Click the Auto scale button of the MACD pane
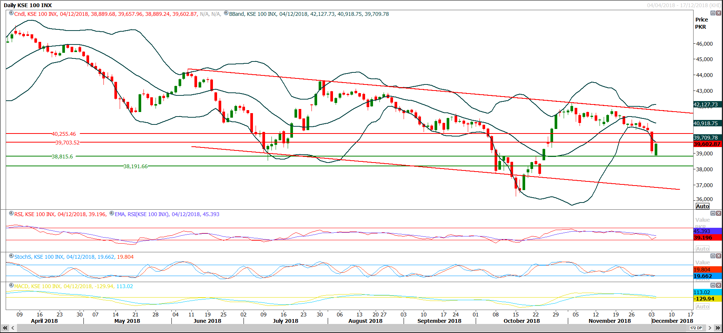The width and height of the screenshot is (723, 333). 703,307
